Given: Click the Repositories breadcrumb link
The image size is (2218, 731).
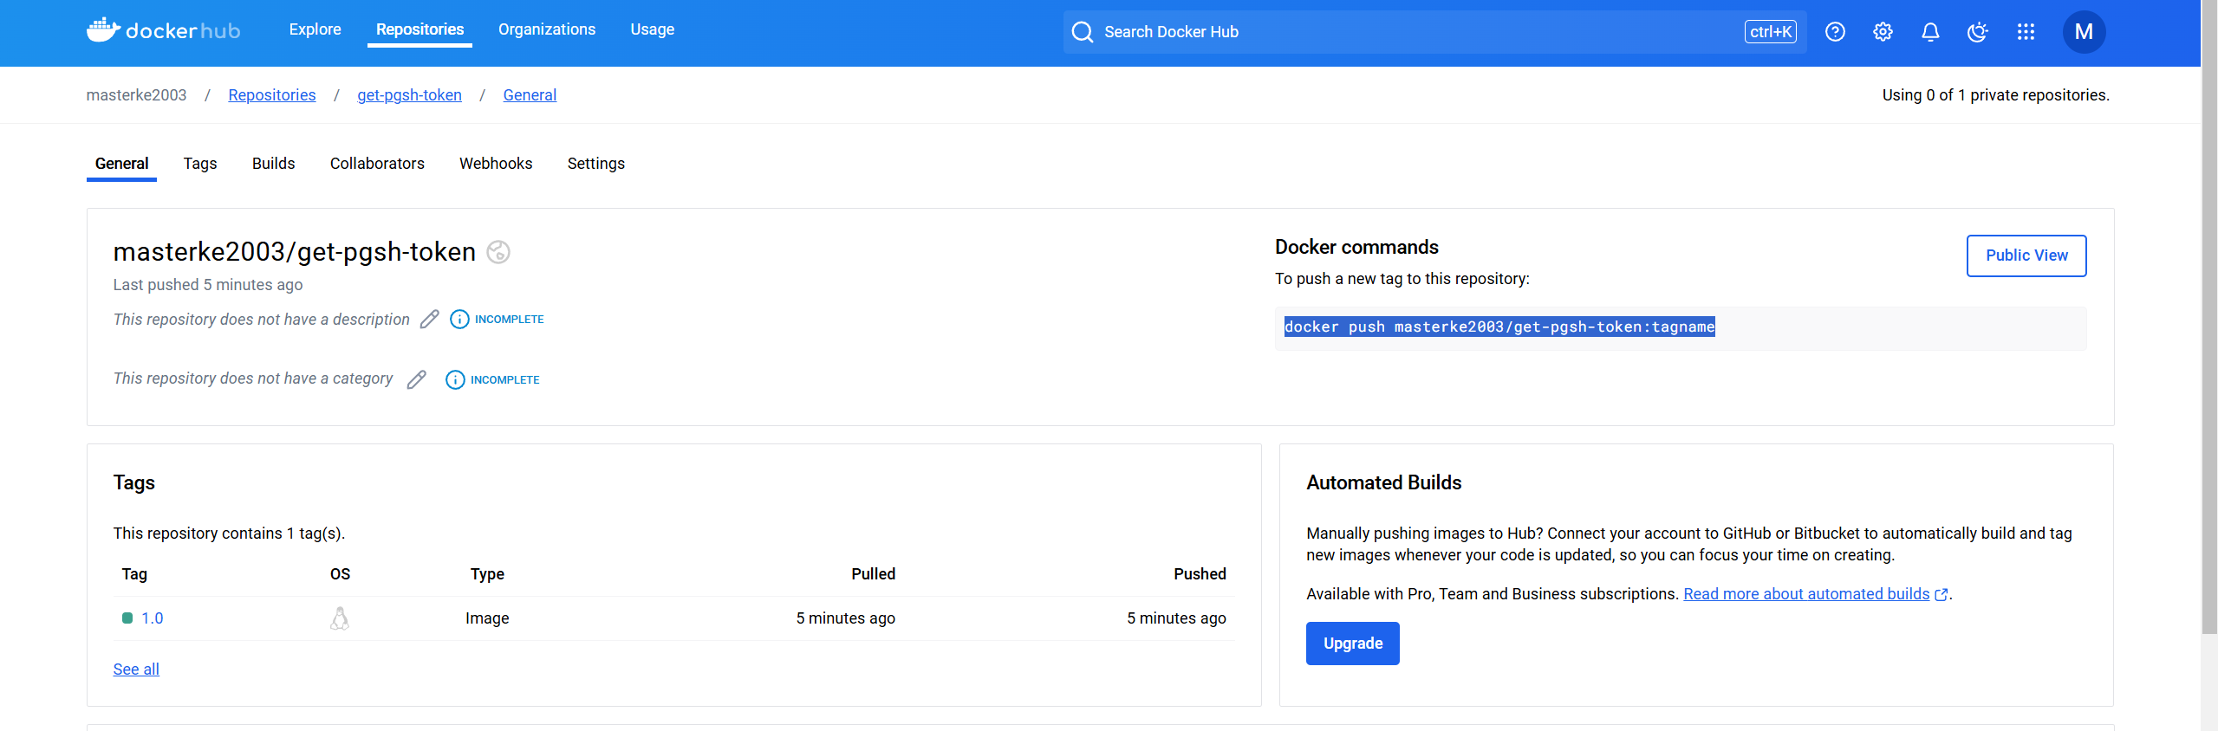Looking at the screenshot, I should (x=272, y=95).
